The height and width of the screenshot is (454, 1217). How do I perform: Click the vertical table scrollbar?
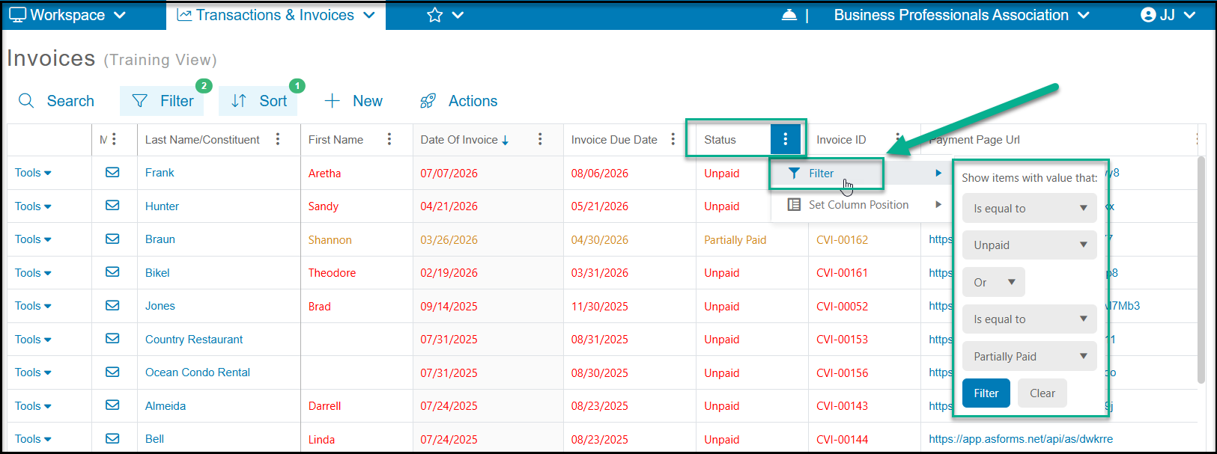pos(1201,269)
